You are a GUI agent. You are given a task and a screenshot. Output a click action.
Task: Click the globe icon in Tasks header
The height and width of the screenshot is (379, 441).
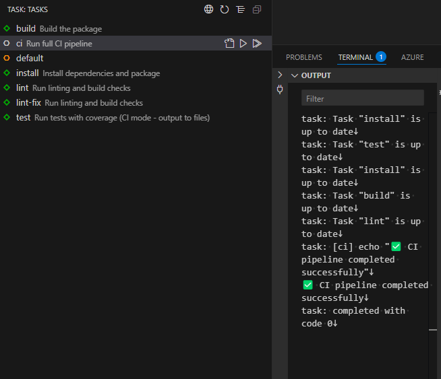(x=208, y=9)
